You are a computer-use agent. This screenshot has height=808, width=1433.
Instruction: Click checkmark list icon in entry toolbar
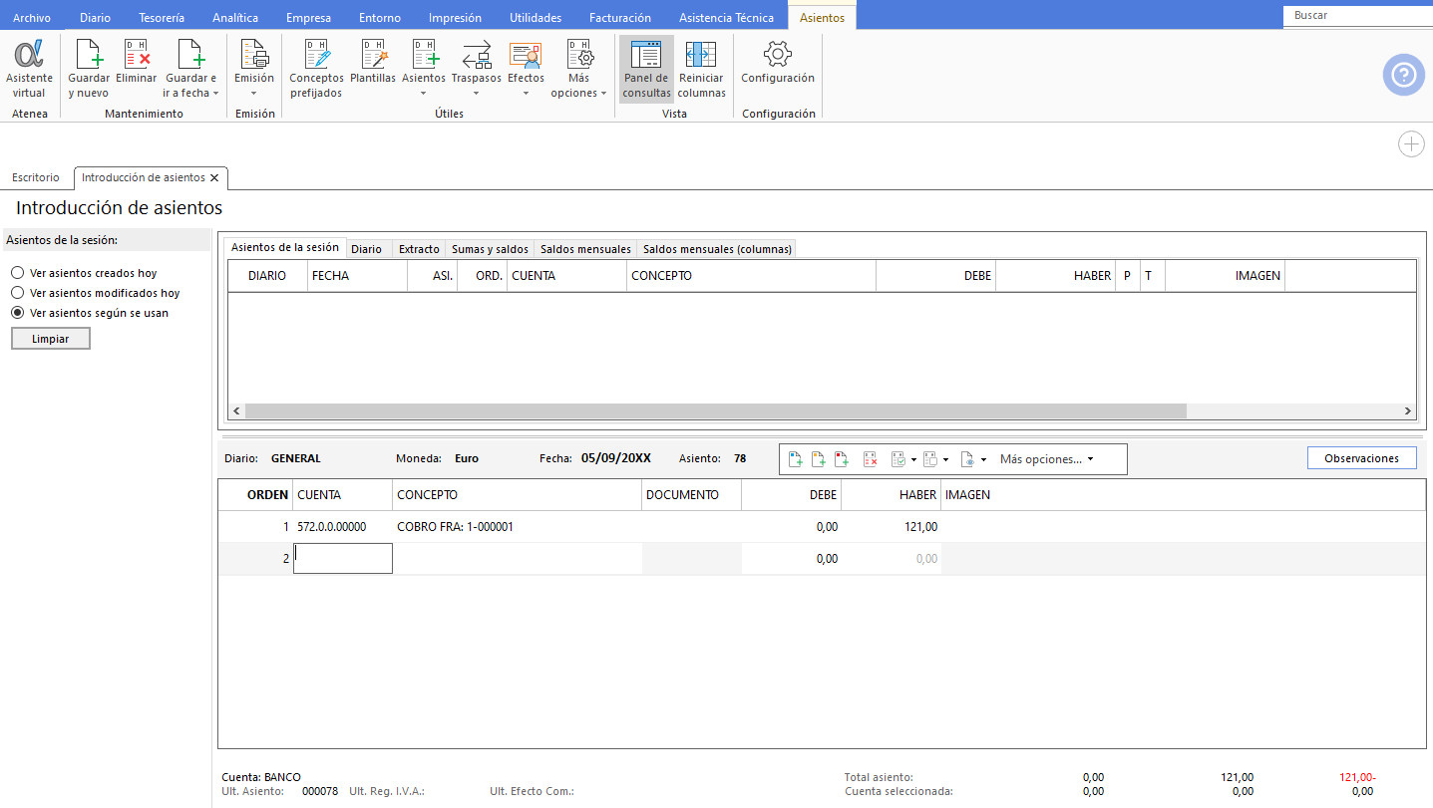pyautogui.click(x=897, y=459)
